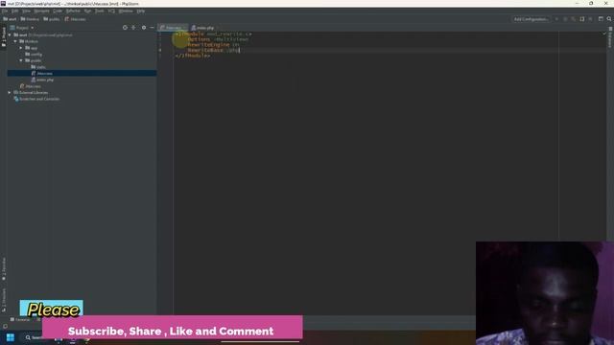Screen dimensions: 614x345
Task: Open the Favorites side tool tab
Action: [x=4, y=269]
